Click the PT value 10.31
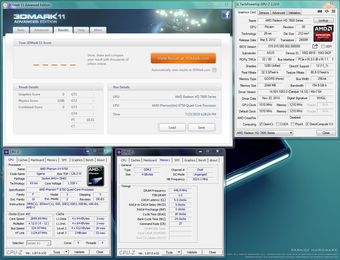This screenshot has width=340, height=260. point(90,120)
